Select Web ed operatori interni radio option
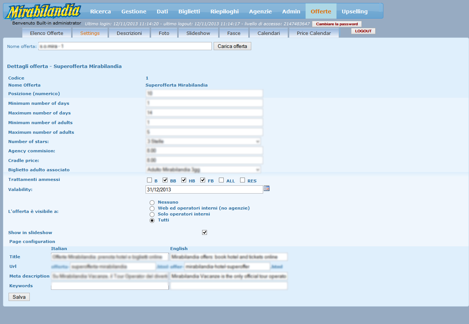The width and height of the screenshot is (469, 324). click(x=152, y=208)
